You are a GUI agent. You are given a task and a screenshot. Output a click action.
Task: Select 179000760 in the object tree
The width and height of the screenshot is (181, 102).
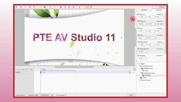tap(148, 75)
